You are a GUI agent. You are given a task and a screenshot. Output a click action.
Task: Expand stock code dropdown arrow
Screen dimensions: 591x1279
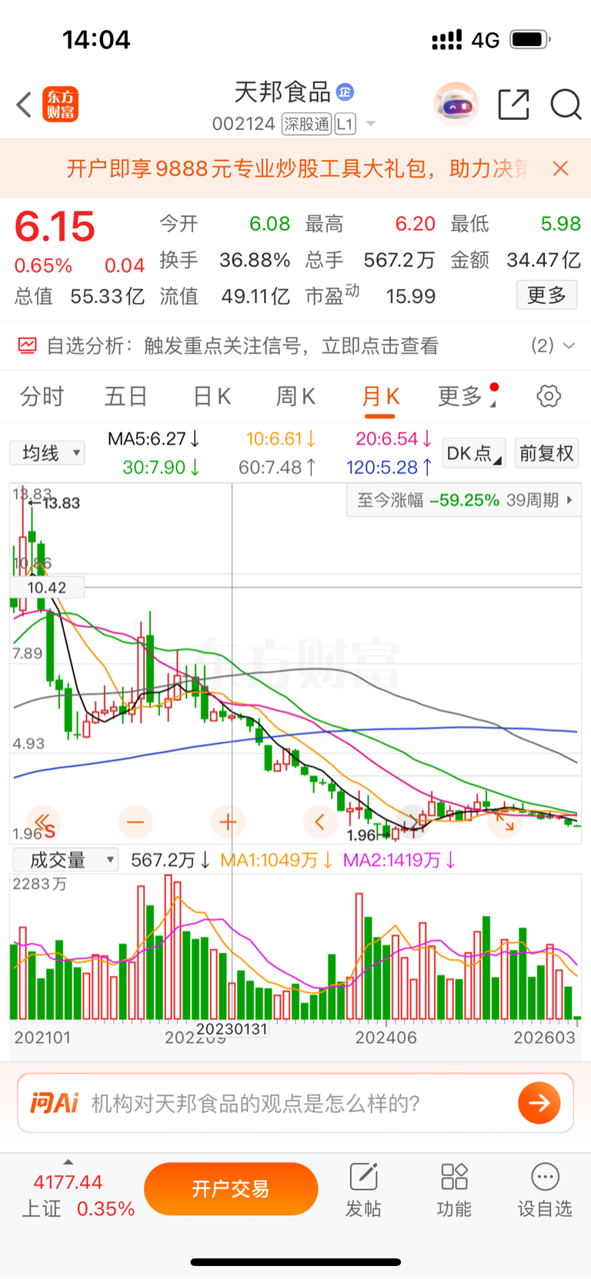(370, 124)
